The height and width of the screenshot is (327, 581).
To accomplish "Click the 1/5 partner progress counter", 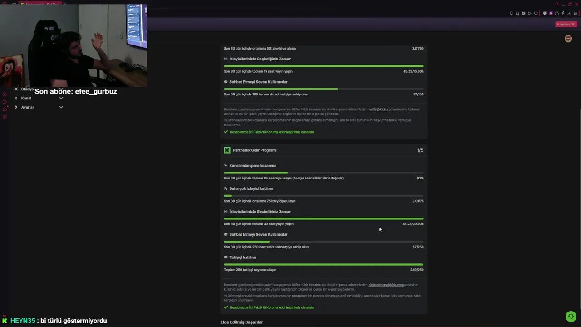I will pyautogui.click(x=420, y=150).
